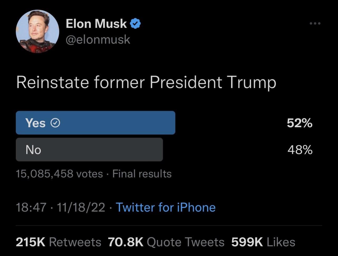Click the "Reinstate former President Trump" tweet text
This screenshot has height=256, width=338.
[146, 83]
